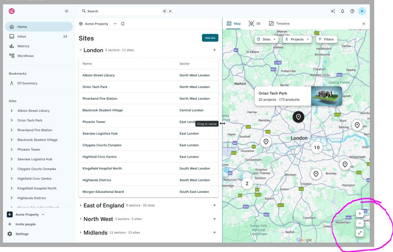Image resolution: width=393 pixels, height=252 pixels.
Task: Open Workflows in the sidebar
Action: [39, 55]
